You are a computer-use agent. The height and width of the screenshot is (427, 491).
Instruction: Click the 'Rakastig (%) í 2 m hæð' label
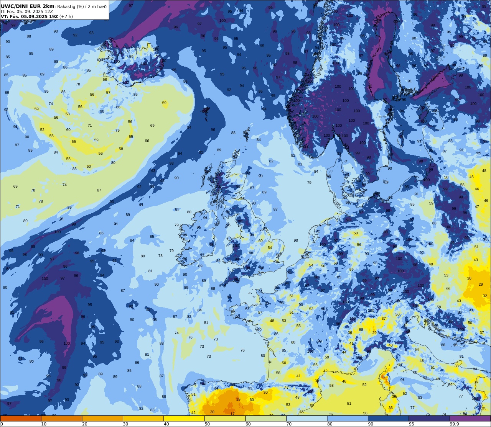tap(82, 7)
